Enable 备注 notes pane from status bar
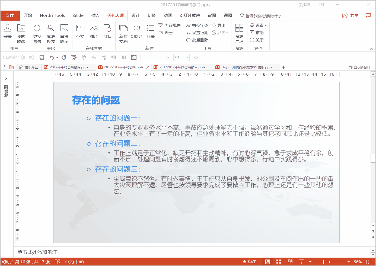The image size is (376, 266). tap(249, 262)
